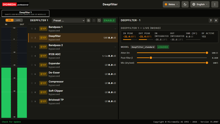Click the version 35.0907 copyright text
Viewport: 220px width, 124px height.
[x=186, y=122]
